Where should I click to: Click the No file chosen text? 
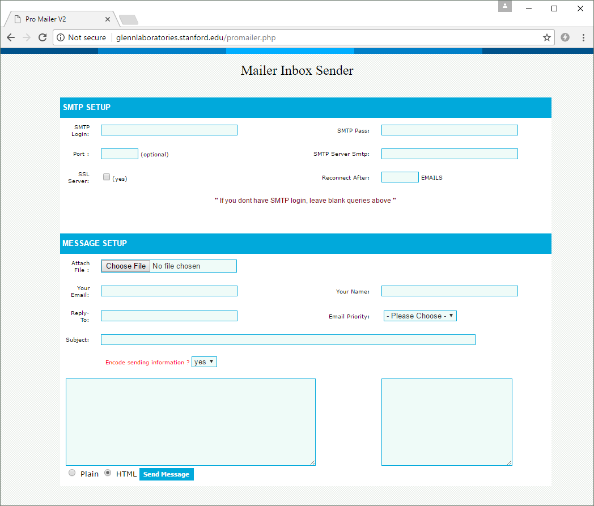(176, 266)
